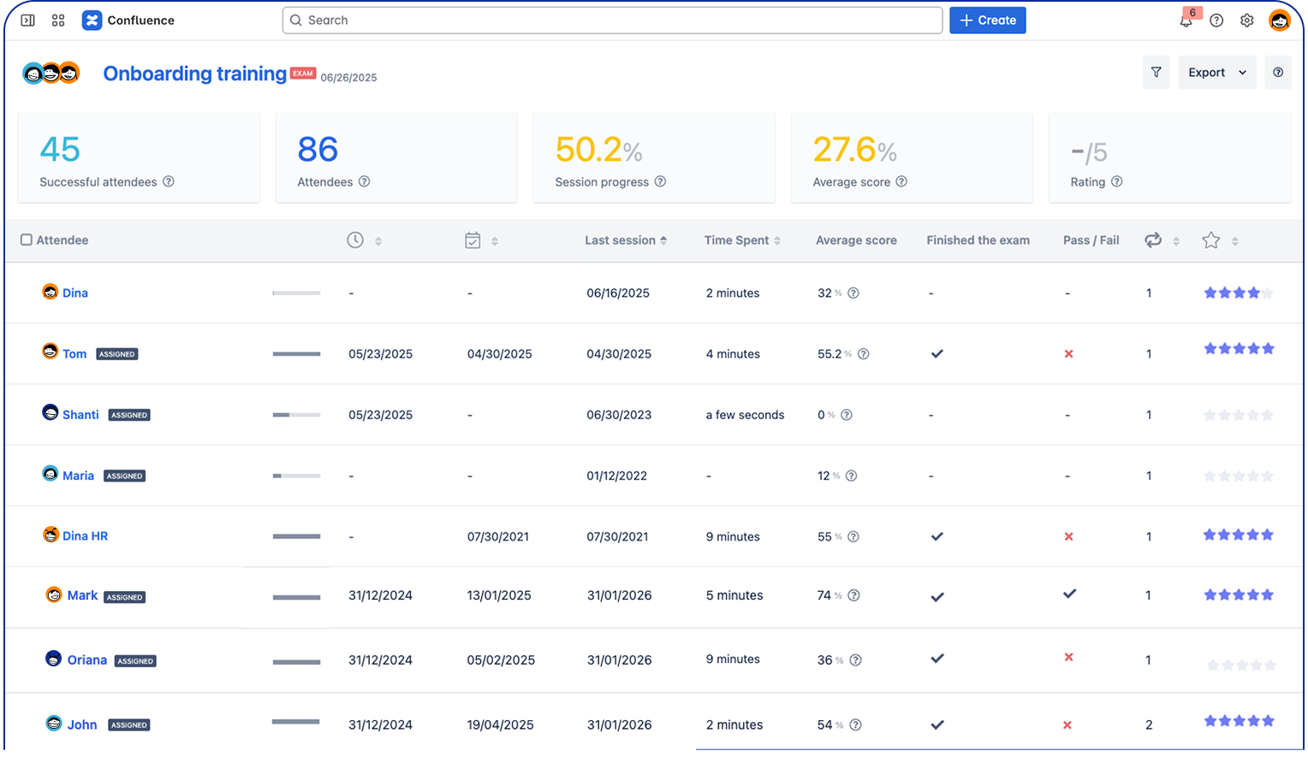
Task: Click the star rating column icon
Action: (x=1210, y=240)
